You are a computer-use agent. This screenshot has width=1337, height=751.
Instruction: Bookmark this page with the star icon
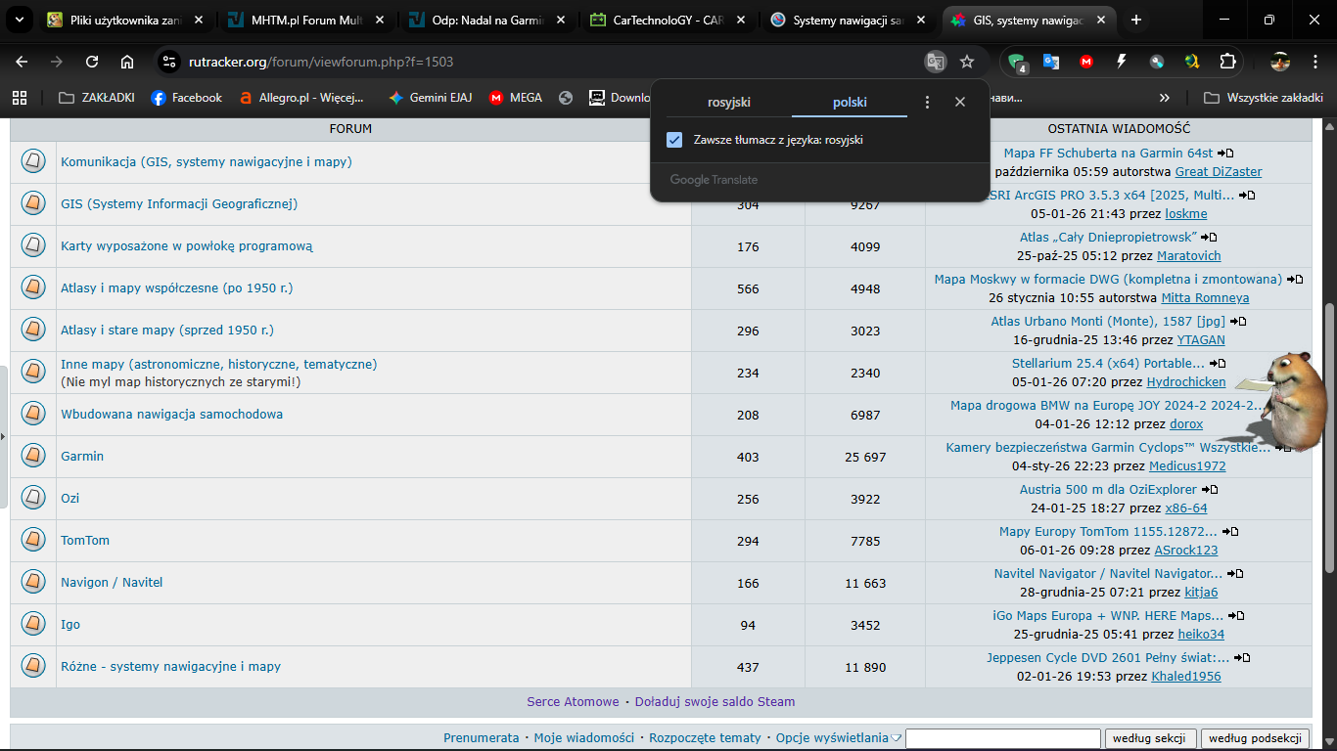(967, 62)
